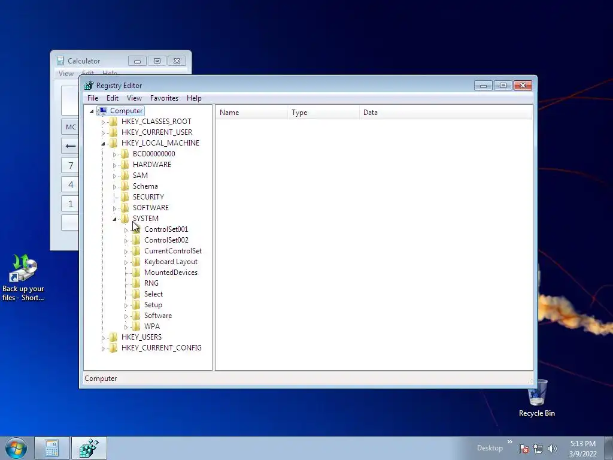613x460 pixels.
Task: Click the Keyboard Layout folder icon
Action: tap(136, 262)
